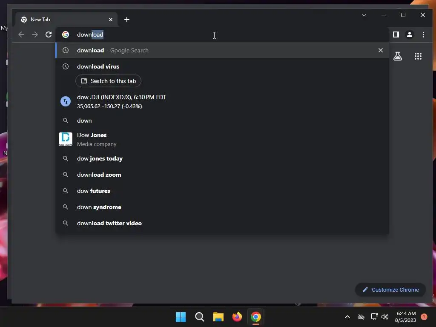
Task: Open the side panel icon
Action: (396, 34)
